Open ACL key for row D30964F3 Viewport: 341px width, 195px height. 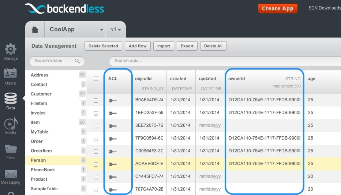[x=113, y=152]
